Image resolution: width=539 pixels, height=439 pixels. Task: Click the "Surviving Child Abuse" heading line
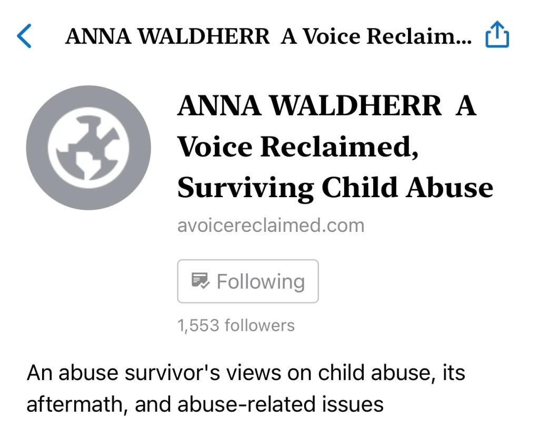(335, 187)
